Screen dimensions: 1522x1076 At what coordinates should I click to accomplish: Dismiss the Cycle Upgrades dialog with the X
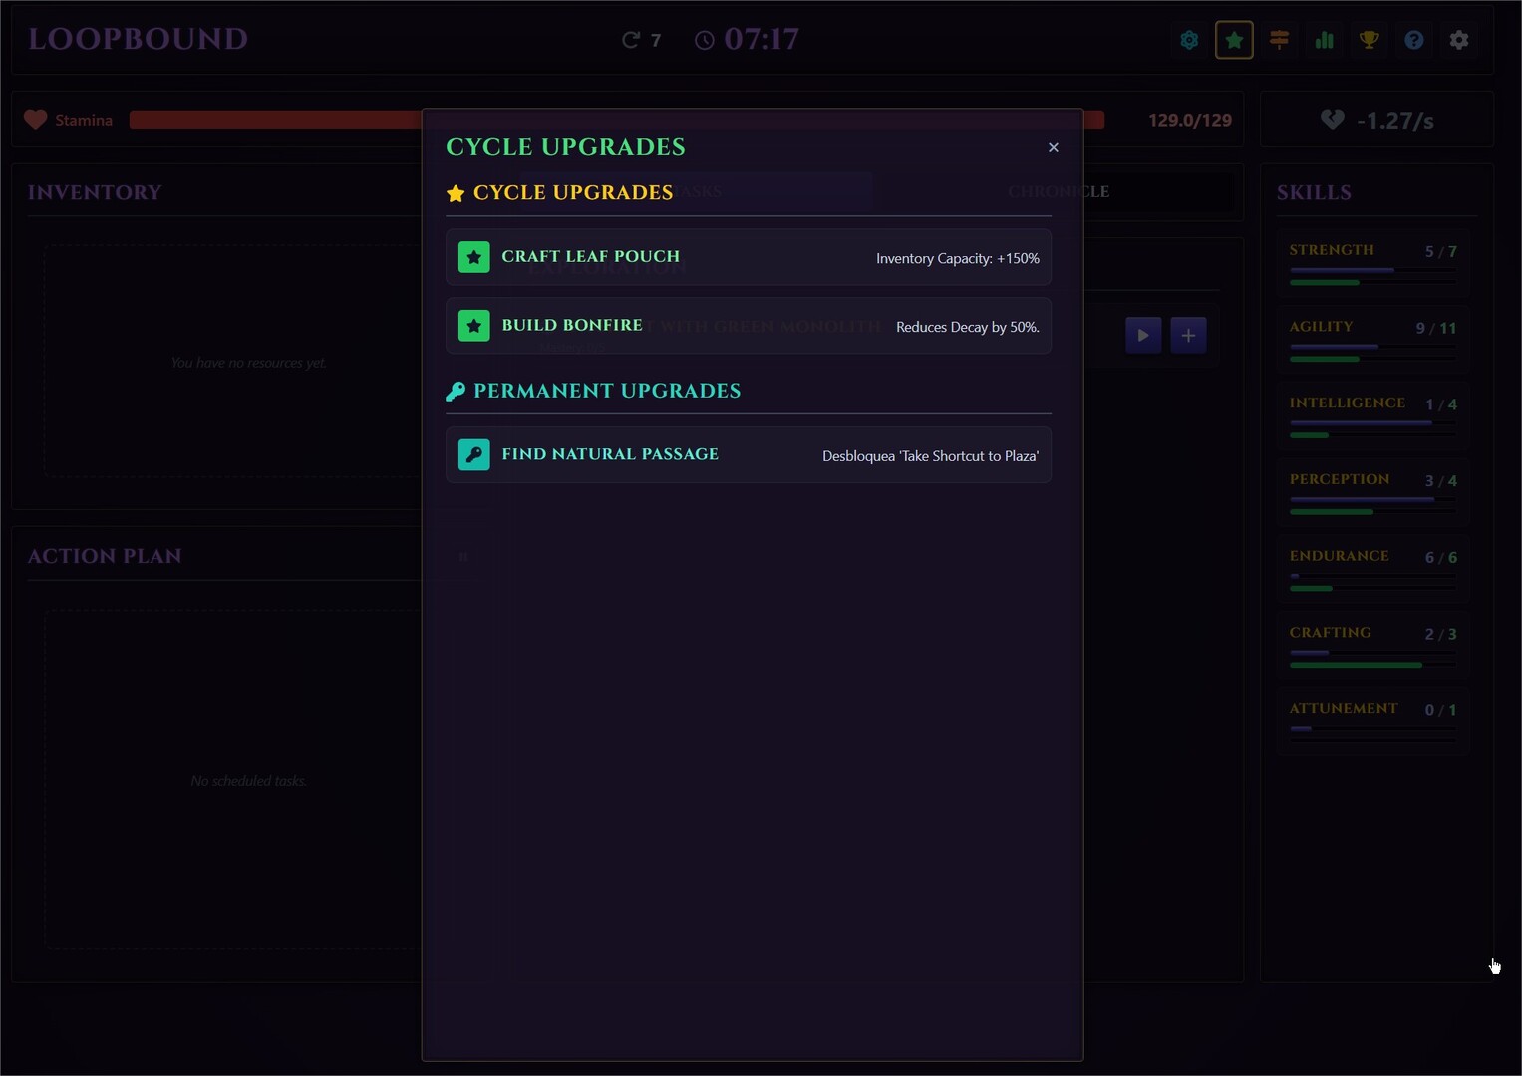[1053, 147]
